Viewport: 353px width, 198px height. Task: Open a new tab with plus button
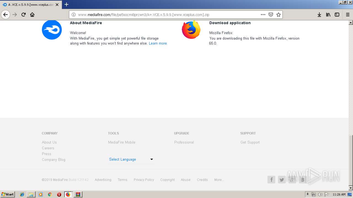(x=66, y=4)
